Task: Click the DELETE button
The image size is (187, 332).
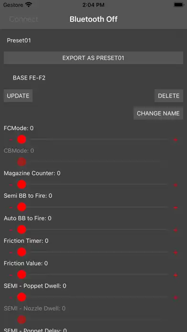Action: (x=169, y=96)
